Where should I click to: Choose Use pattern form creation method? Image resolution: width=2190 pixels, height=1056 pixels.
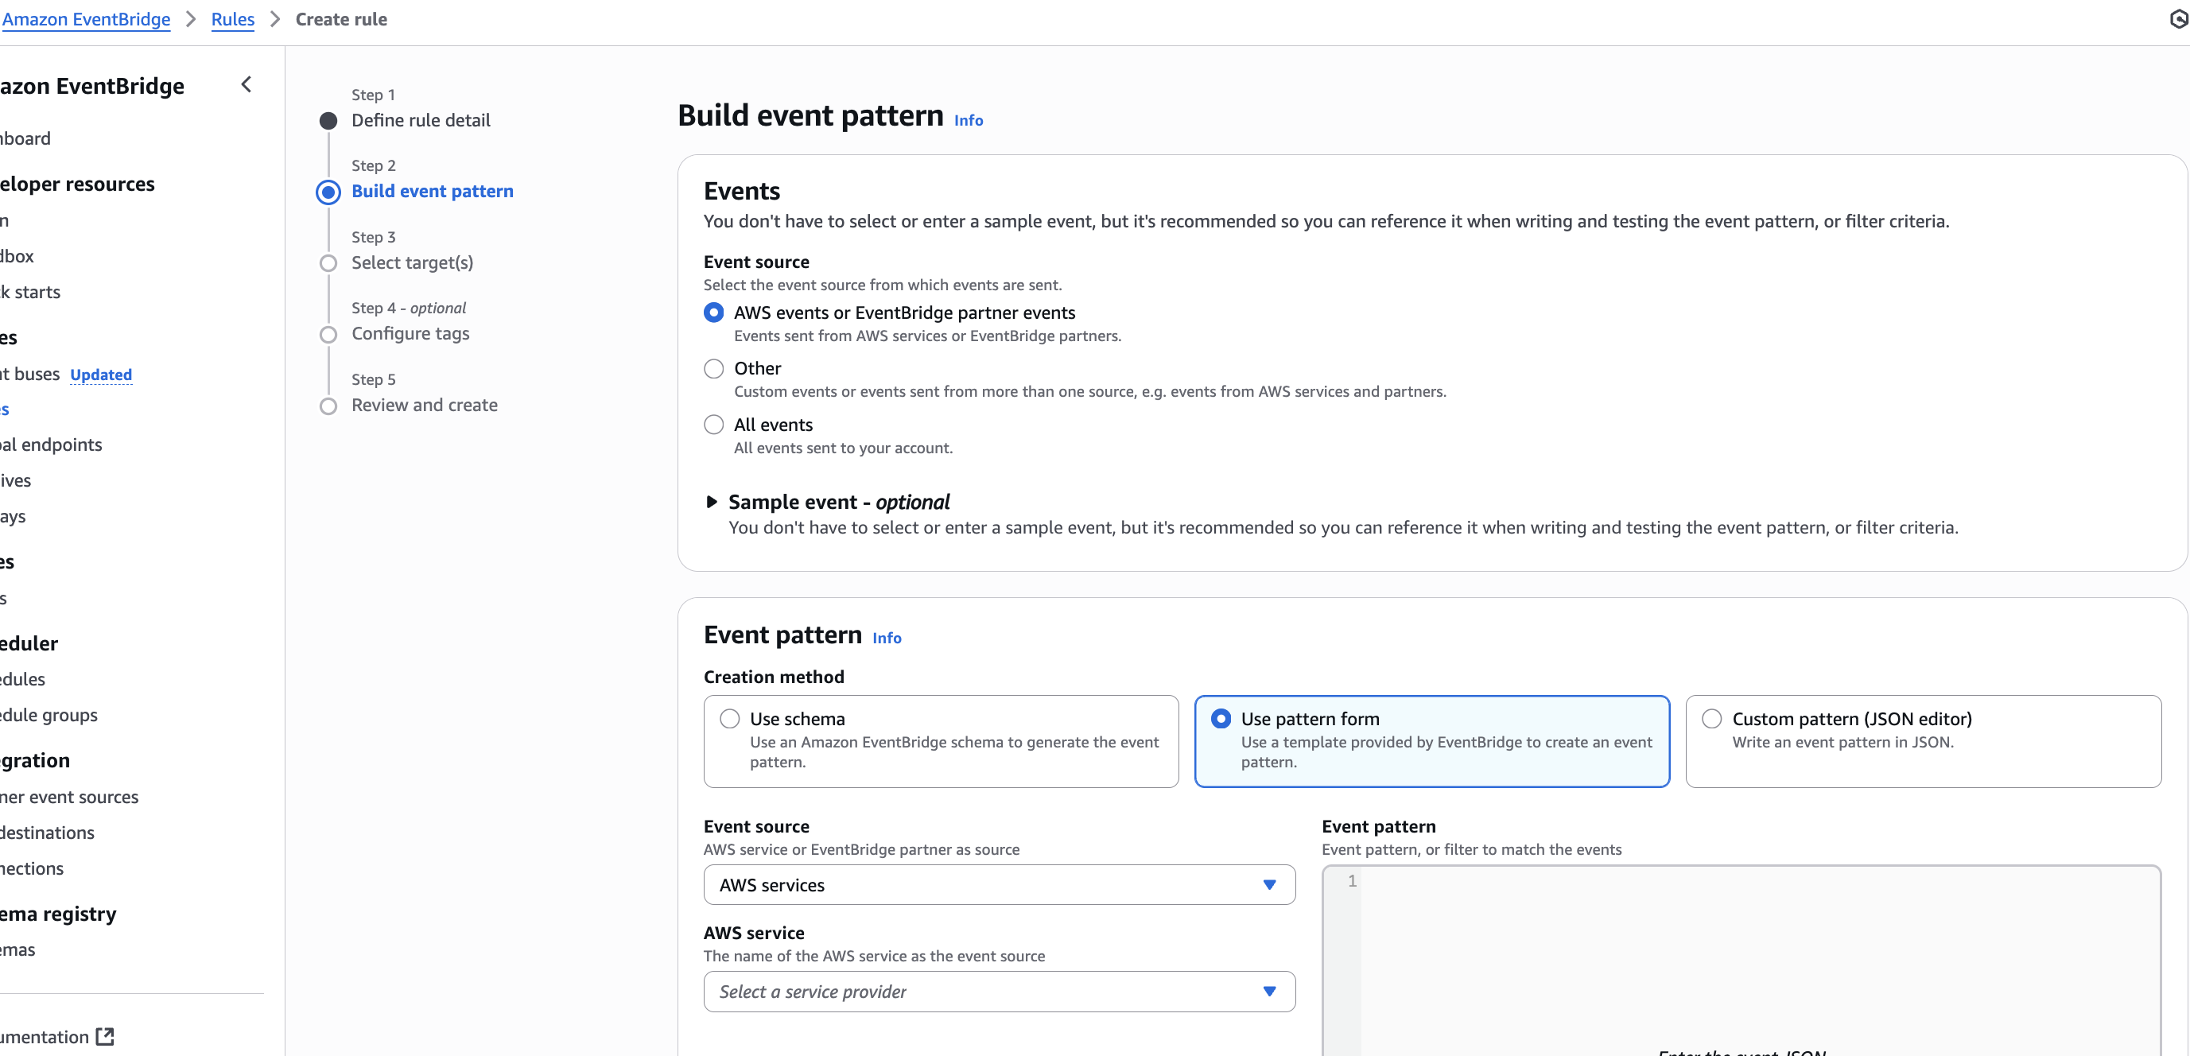(1431, 740)
